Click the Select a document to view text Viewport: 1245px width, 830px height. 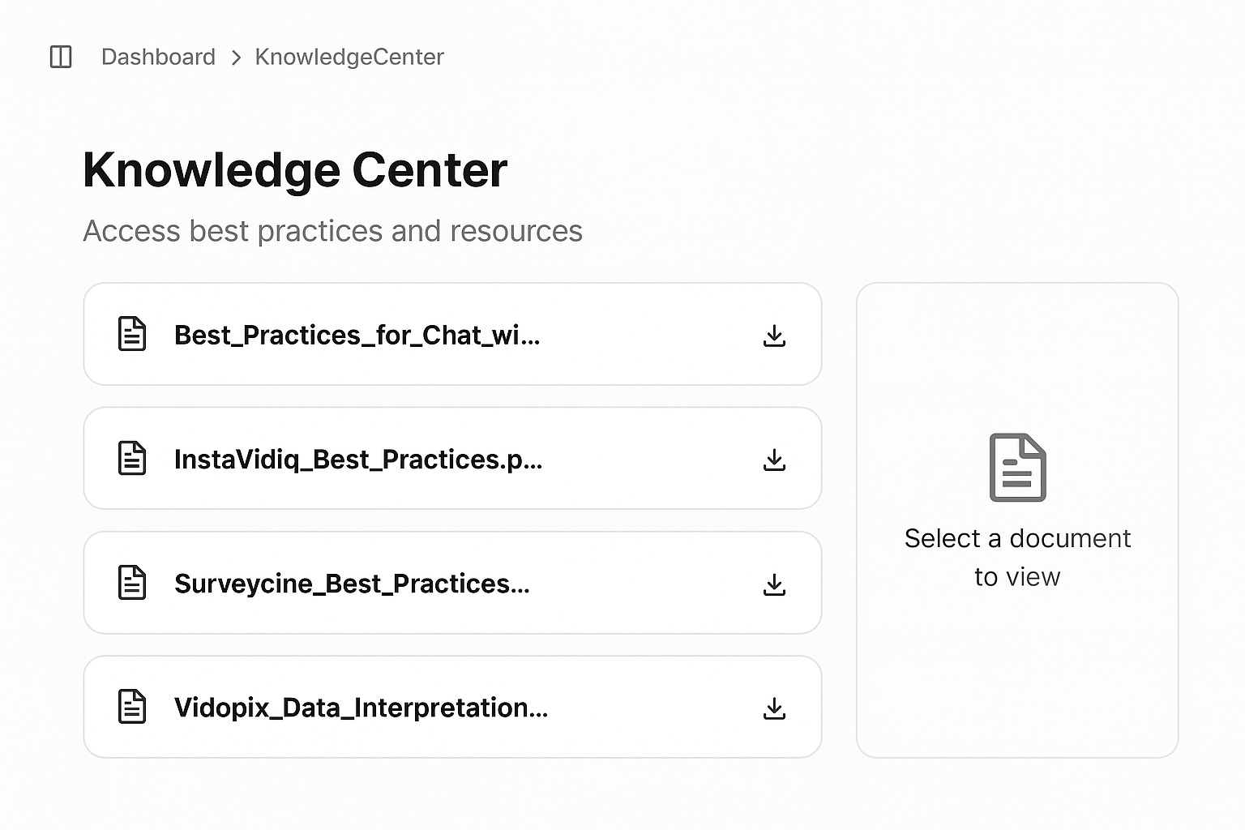[x=1017, y=558]
